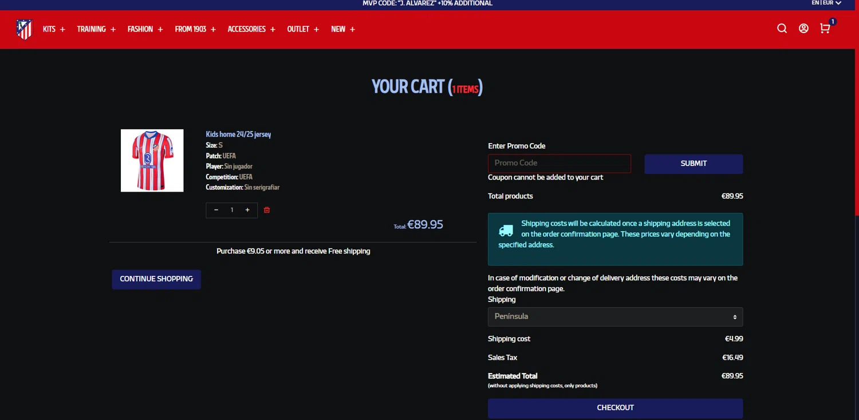Select the 'Coupon cannot be added' error message

click(545, 177)
